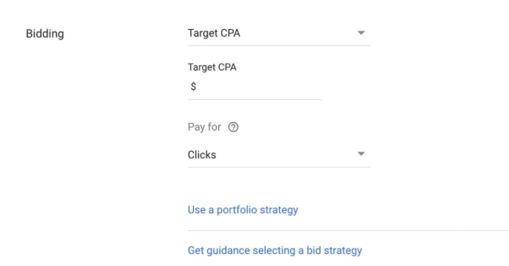
Task: Click the Pay for label text
Action: [205, 128]
